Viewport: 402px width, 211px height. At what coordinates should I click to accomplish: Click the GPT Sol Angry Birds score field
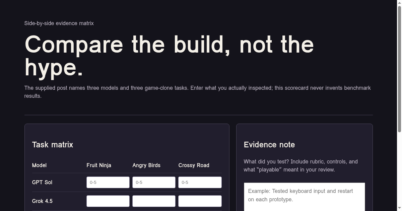click(154, 182)
